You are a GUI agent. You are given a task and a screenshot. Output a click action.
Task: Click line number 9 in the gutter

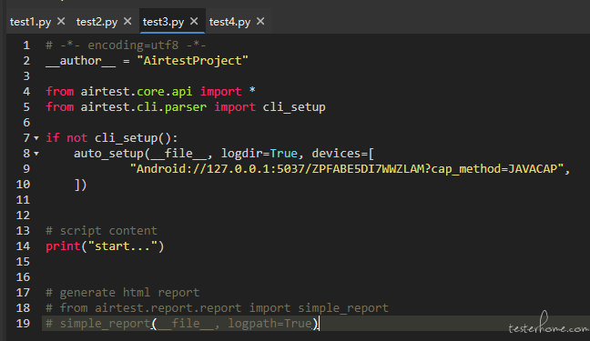(x=26, y=169)
